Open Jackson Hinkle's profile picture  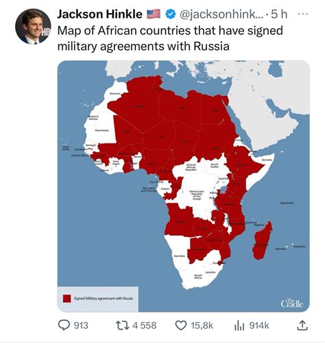pyautogui.click(x=33, y=26)
